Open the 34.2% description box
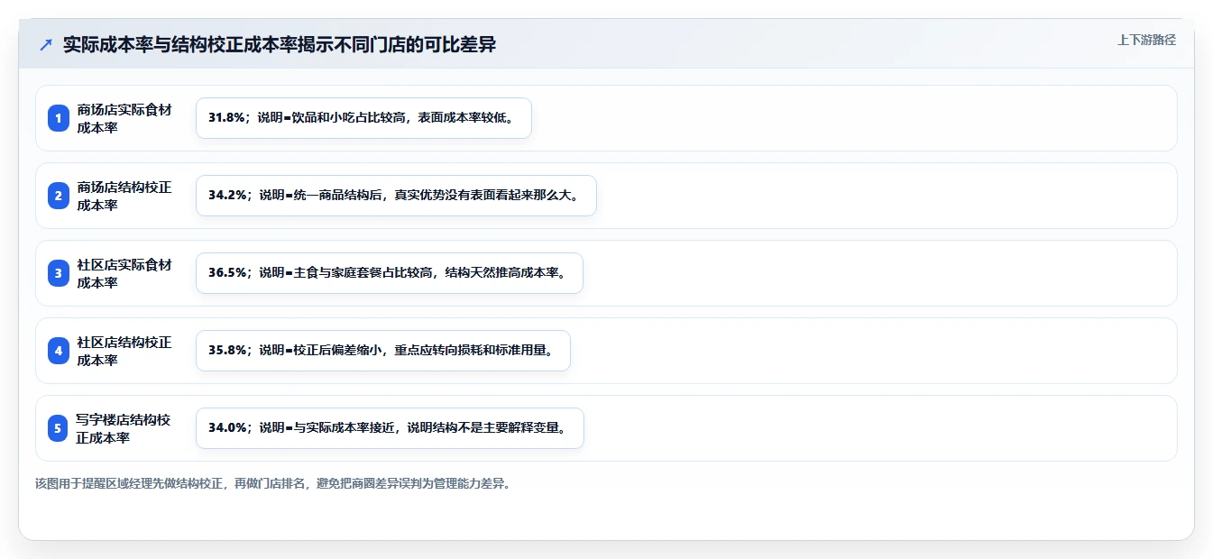 396,196
